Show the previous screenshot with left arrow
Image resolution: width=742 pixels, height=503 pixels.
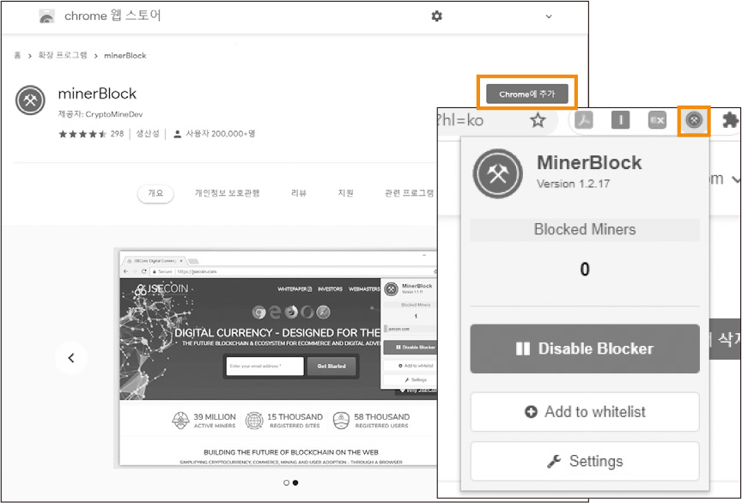pyautogui.click(x=71, y=358)
